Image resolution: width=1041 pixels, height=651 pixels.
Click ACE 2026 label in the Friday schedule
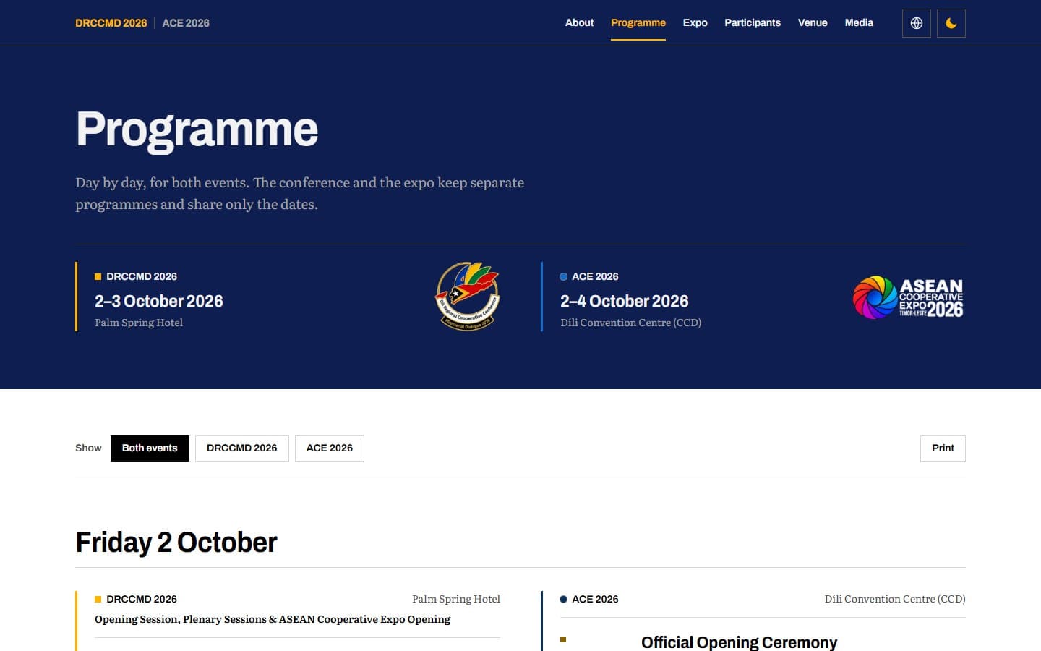click(x=595, y=599)
